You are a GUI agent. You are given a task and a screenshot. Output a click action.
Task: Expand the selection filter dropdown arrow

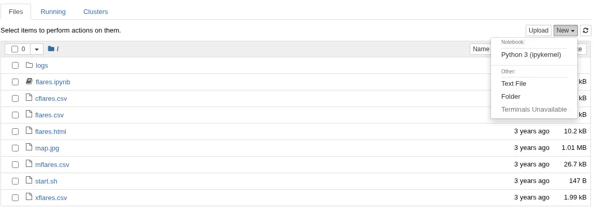[x=37, y=49]
